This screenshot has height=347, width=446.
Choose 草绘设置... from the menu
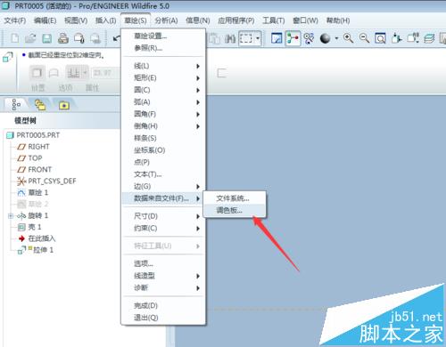coord(163,36)
